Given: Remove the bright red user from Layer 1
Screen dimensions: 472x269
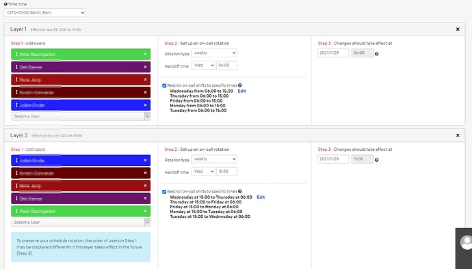Looking at the screenshot, I should click(x=146, y=80).
